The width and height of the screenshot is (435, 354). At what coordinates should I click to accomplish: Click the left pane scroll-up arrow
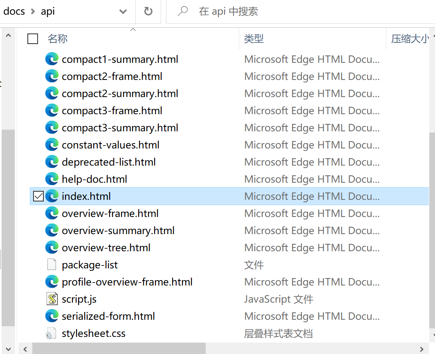8,35
